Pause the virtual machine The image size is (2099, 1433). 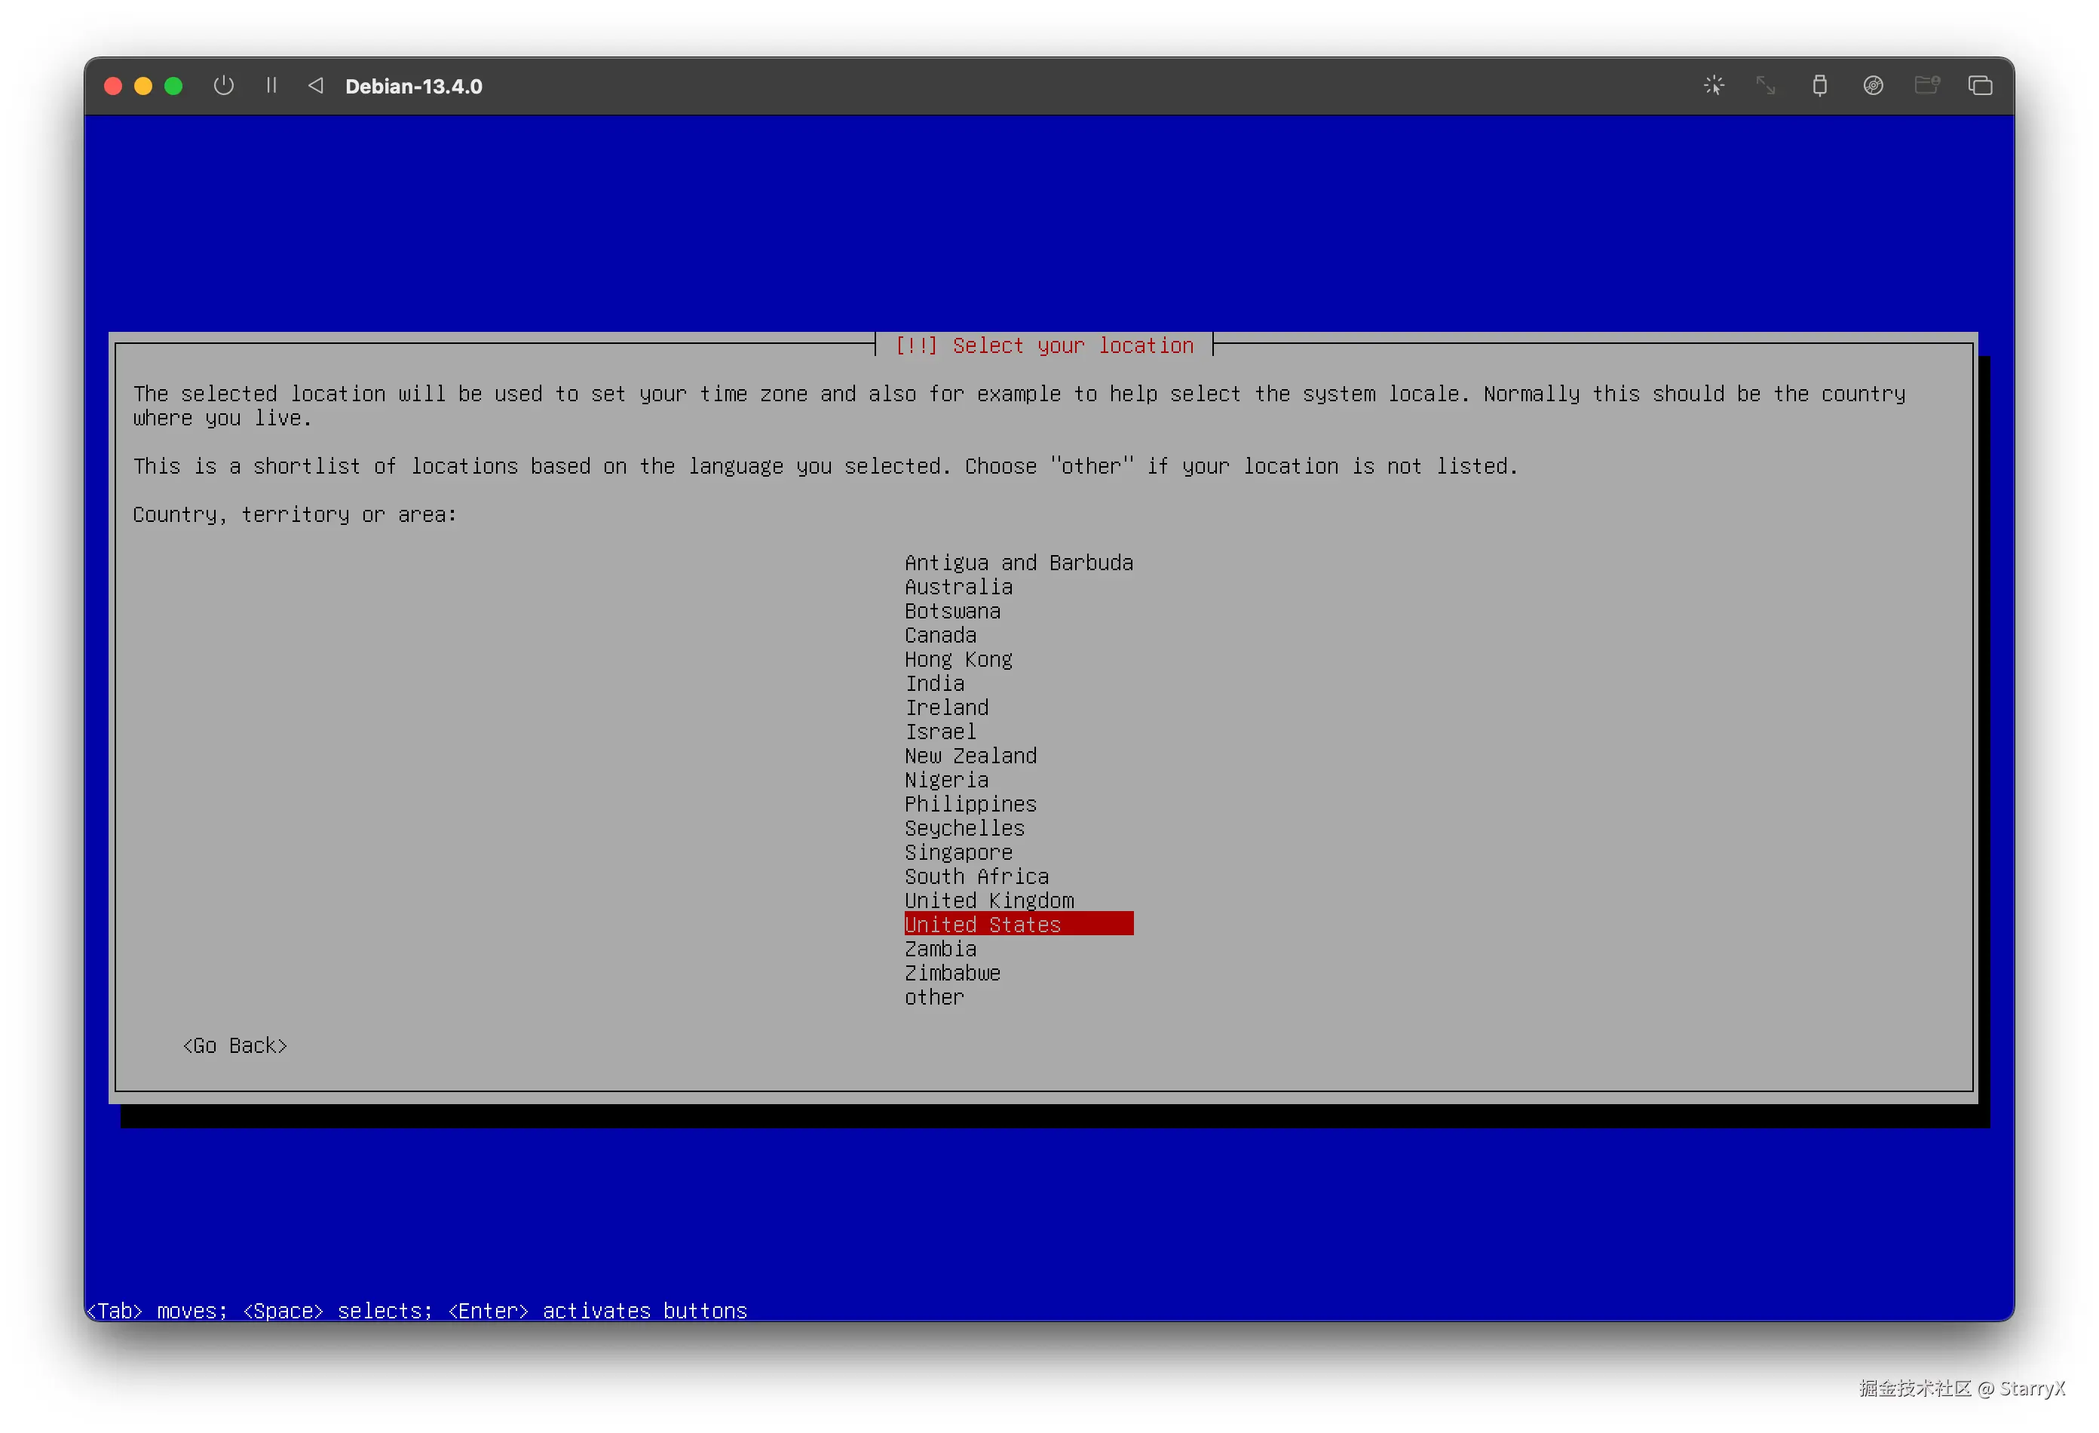(x=271, y=86)
